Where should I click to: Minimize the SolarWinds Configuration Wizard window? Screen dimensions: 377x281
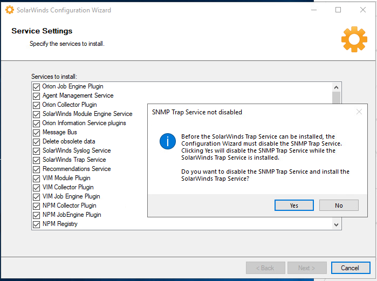[314, 10]
